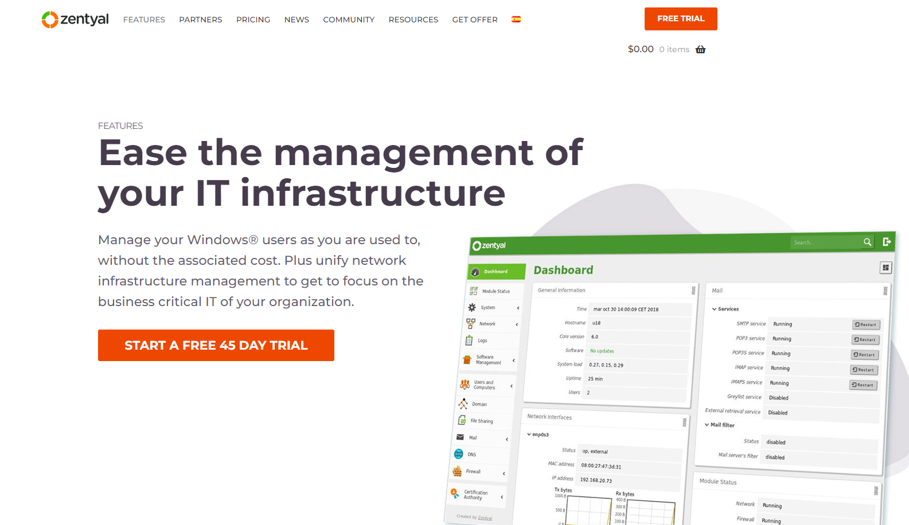Select Network icon in dashboard sidebar
The width and height of the screenshot is (909, 525).
(470, 323)
